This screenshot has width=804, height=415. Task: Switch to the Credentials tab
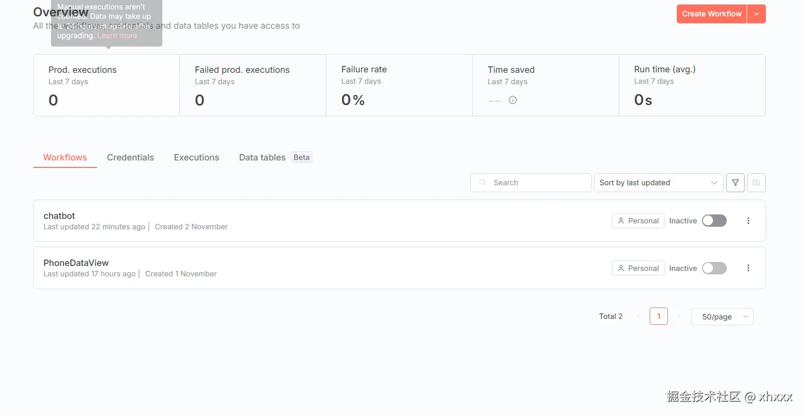click(x=130, y=157)
